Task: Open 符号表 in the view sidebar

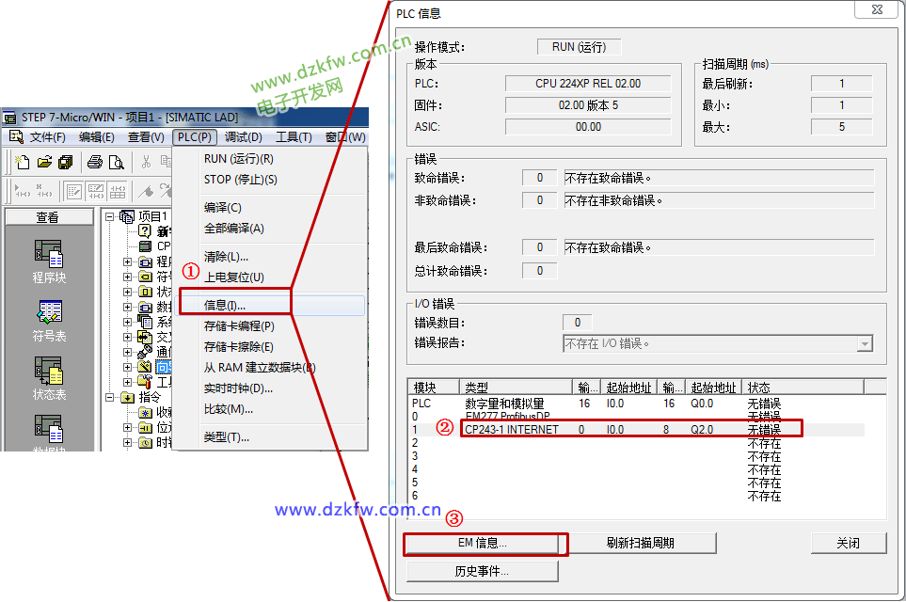Action: [48, 320]
